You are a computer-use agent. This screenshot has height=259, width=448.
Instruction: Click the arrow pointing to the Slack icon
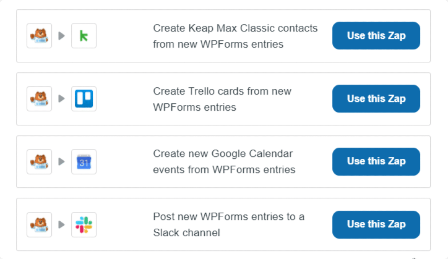[61, 225]
